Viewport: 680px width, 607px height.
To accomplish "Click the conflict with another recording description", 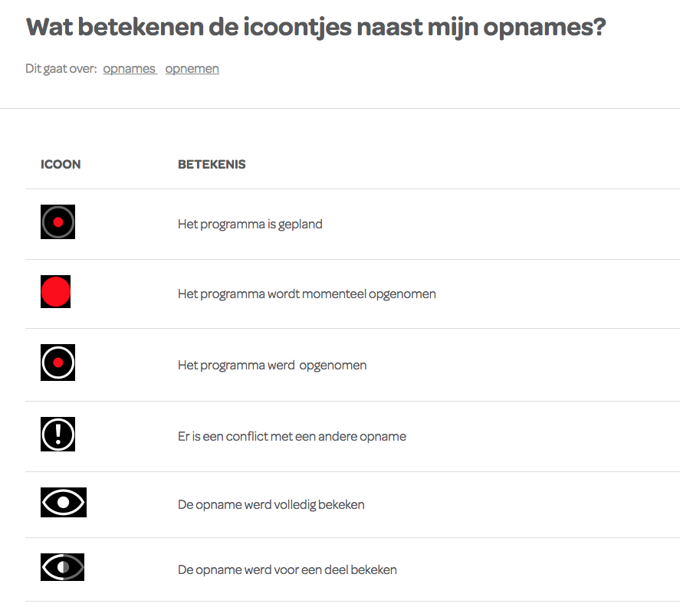I will tap(291, 436).
